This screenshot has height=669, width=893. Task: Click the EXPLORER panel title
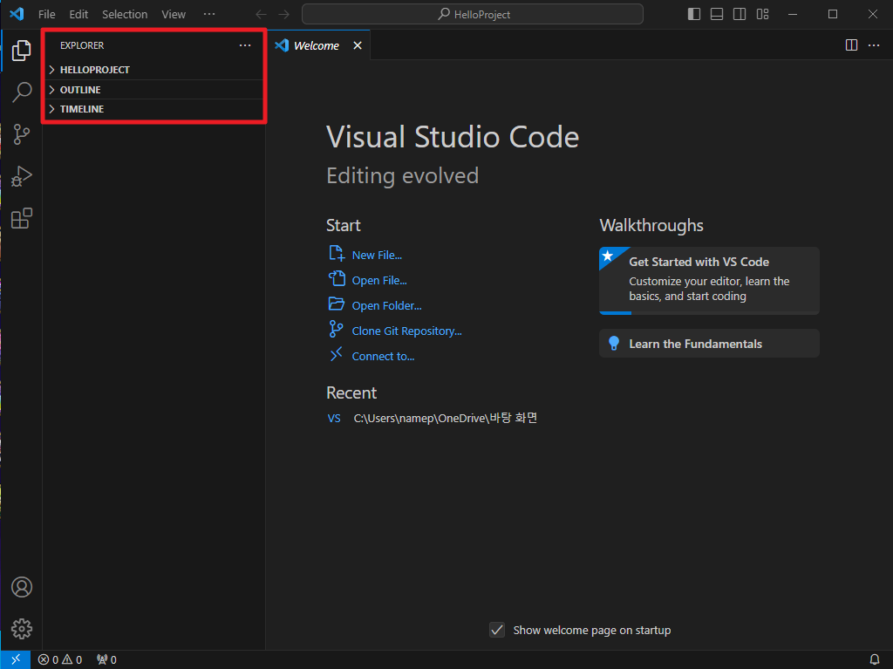82,45
